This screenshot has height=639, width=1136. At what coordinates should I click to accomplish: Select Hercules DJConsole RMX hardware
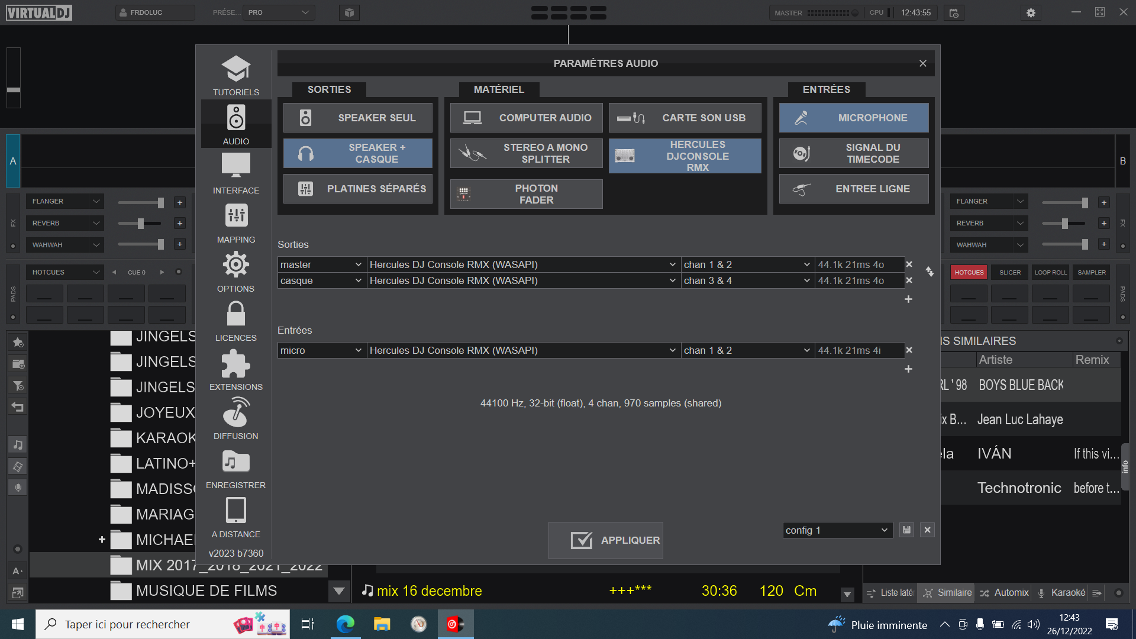pyautogui.click(x=685, y=156)
